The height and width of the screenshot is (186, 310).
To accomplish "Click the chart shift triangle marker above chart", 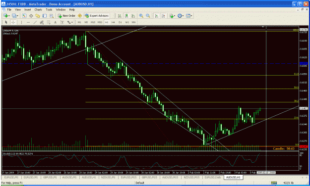I will click(263, 27).
